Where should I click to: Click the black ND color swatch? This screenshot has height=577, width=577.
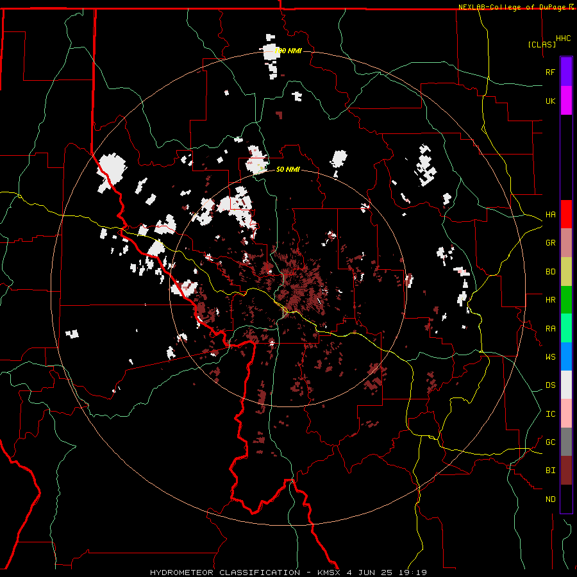tap(566, 499)
